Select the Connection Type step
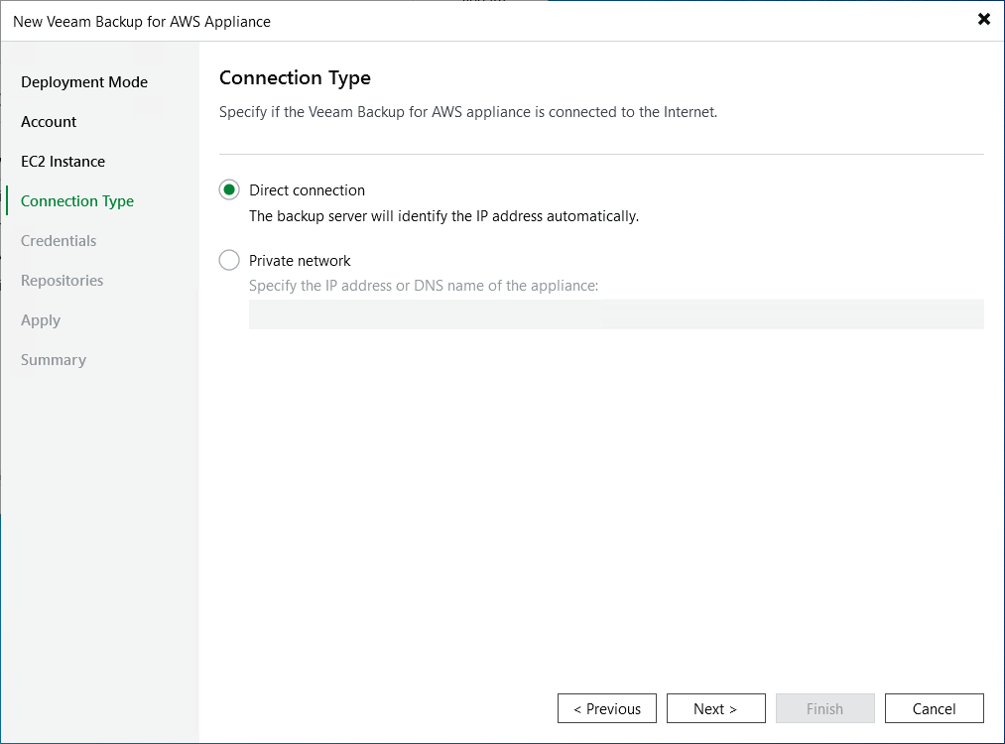 (x=76, y=200)
